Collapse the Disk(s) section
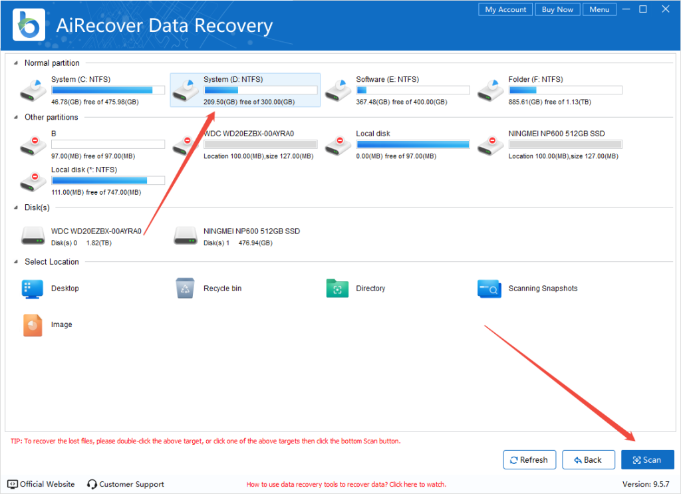681x494 pixels. [16, 208]
